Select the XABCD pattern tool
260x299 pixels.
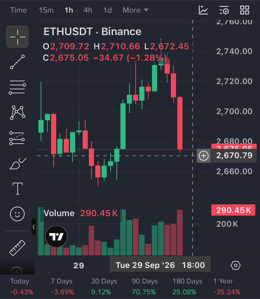[x=17, y=113]
